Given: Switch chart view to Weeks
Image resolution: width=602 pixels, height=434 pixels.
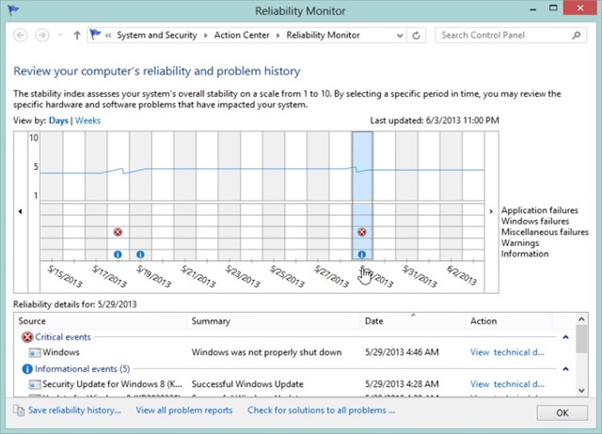Looking at the screenshot, I should click(x=88, y=121).
